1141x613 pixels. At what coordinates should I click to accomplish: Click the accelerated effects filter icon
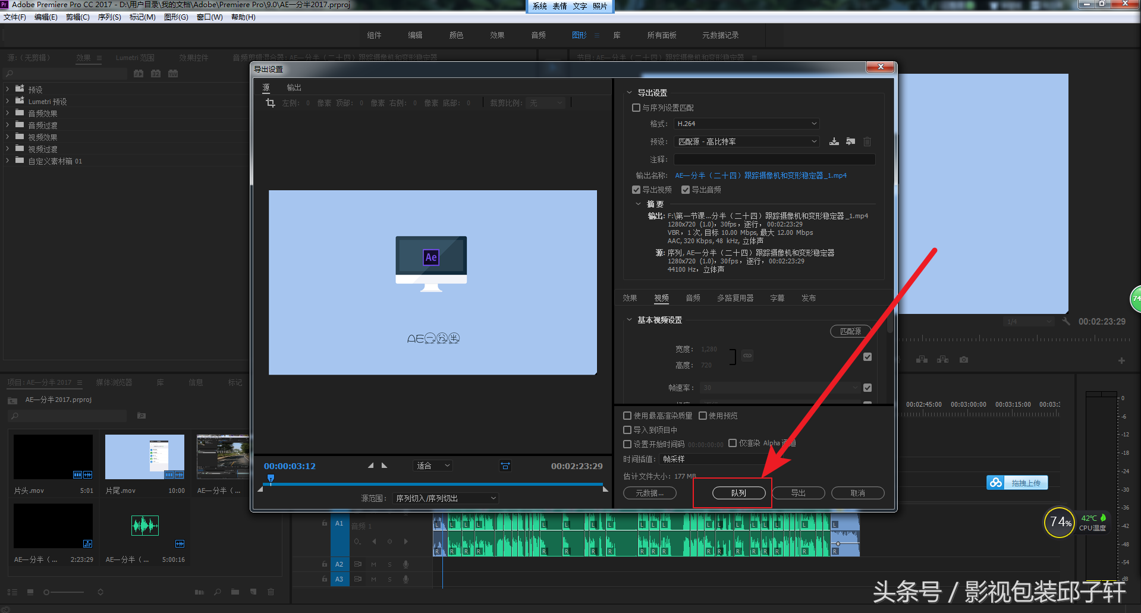pyautogui.click(x=139, y=74)
